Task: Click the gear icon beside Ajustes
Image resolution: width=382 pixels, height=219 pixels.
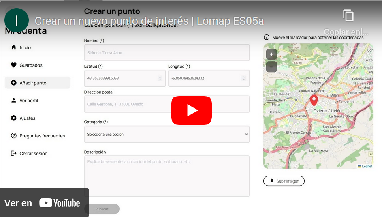Action: [14, 118]
